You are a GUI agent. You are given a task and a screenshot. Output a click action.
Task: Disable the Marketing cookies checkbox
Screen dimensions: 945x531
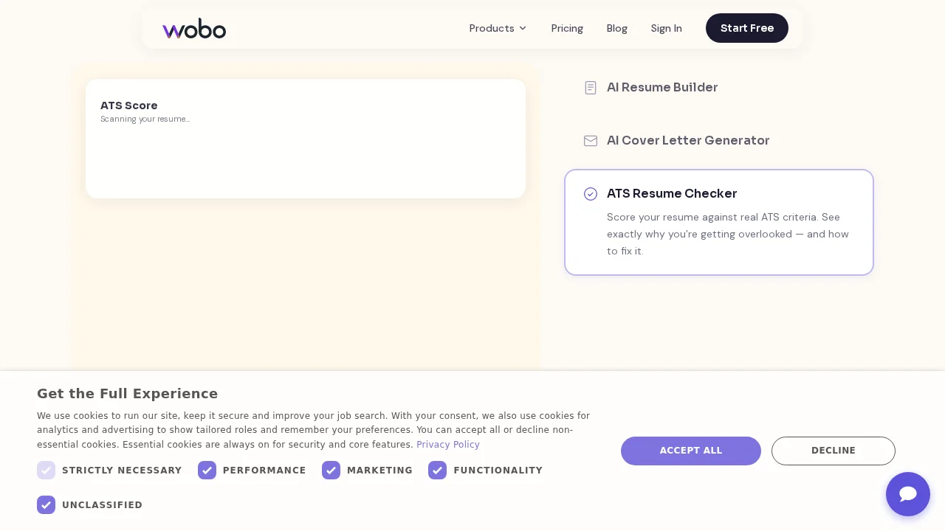tap(331, 470)
